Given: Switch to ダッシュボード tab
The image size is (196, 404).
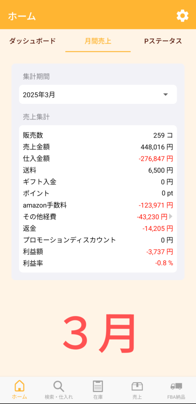Looking at the screenshot, I should 32,41.
